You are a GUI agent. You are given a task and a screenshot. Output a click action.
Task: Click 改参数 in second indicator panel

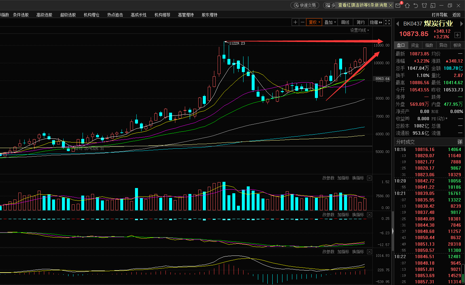(328, 215)
